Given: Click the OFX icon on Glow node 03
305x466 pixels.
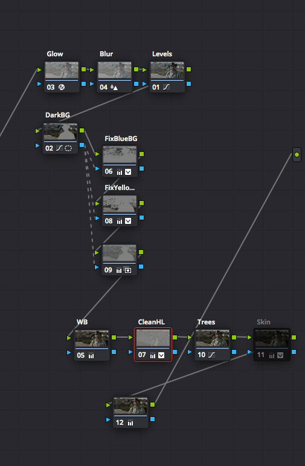Looking at the screenshot, I should tap(62, 87).
